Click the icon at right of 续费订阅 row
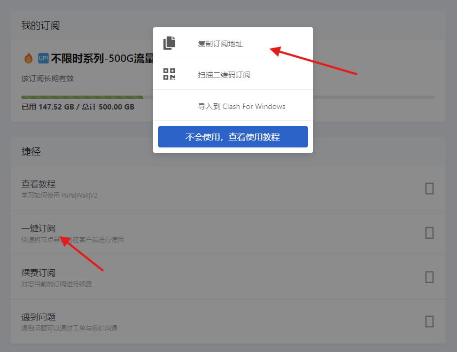The image size is (457, 352). pyautogui.click(x=429, y=277)
